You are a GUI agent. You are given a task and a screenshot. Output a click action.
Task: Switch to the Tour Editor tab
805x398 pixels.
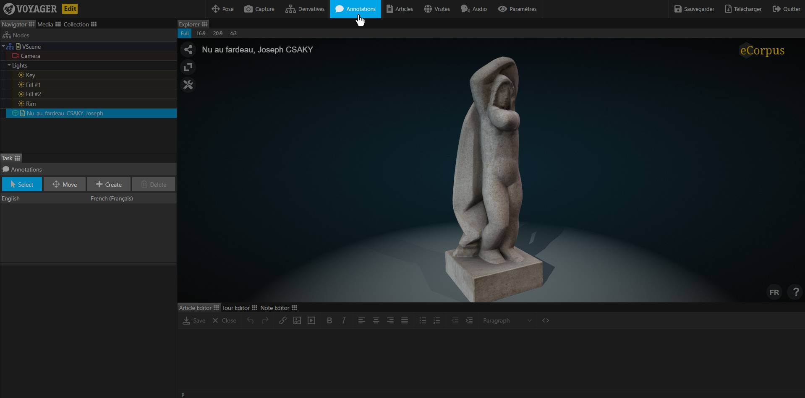coord(240,308)
